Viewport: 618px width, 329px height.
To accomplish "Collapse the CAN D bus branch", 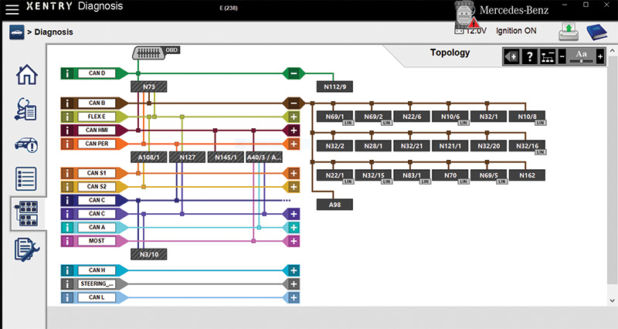I will coord(294,73).
